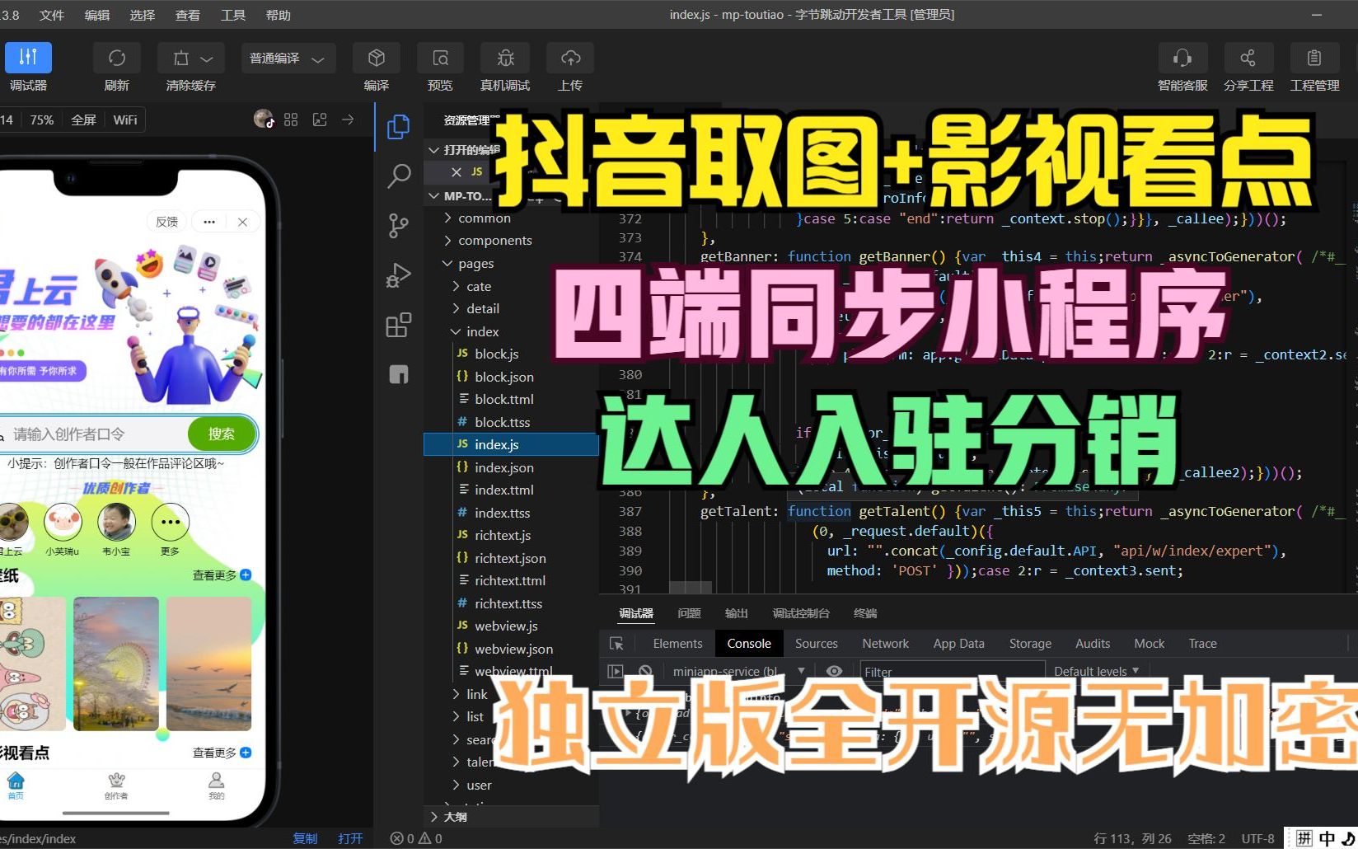Toggle the debugger (调试器) toolbar button
The width and height of the screenshot is (1358, 849).
(28, 58)
